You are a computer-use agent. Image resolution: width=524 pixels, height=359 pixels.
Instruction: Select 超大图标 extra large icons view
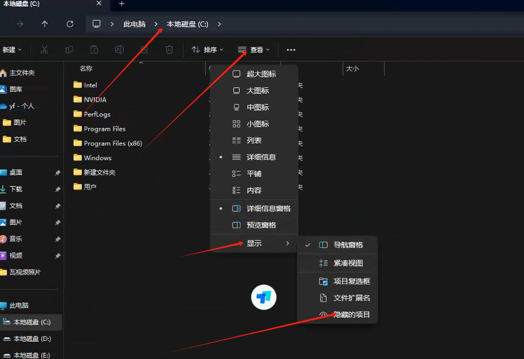261,74
